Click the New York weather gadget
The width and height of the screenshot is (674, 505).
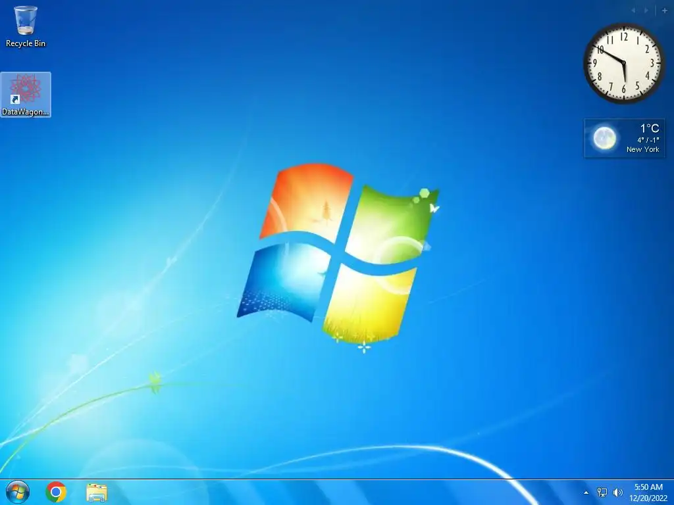624,138
